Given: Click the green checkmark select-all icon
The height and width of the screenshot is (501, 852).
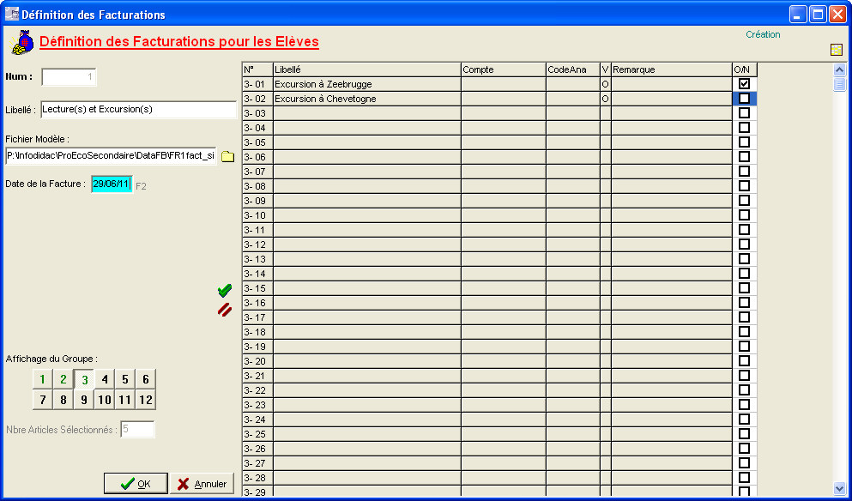Looking at the screenshot, I should (x=225, y=291).
